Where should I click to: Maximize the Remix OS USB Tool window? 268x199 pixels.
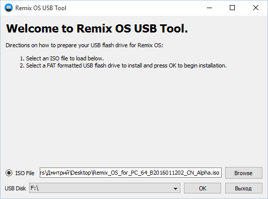[232, 8]
